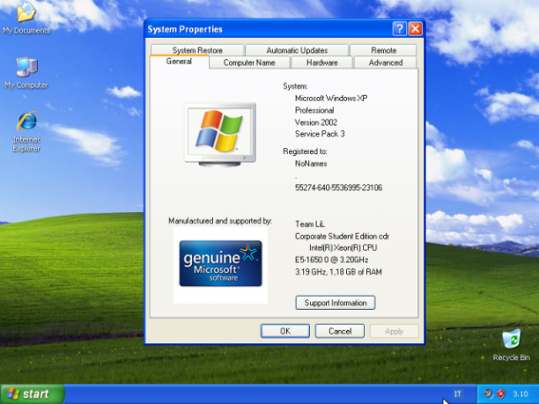Switch to the Hardware tab
539x404 pixels.
coord(322,62)
